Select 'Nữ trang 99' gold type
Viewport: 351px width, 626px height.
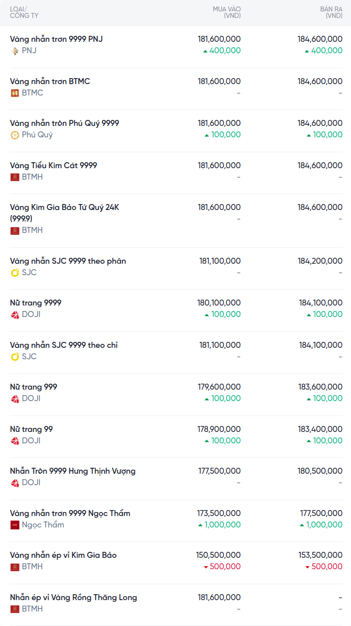[31, 429]
